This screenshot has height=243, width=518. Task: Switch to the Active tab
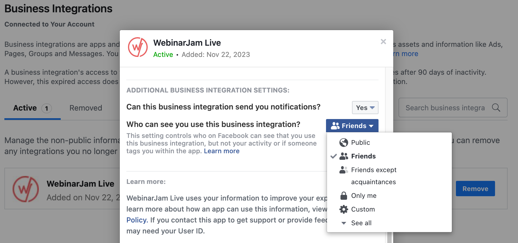pyautogui.click(x=25, y=108)
